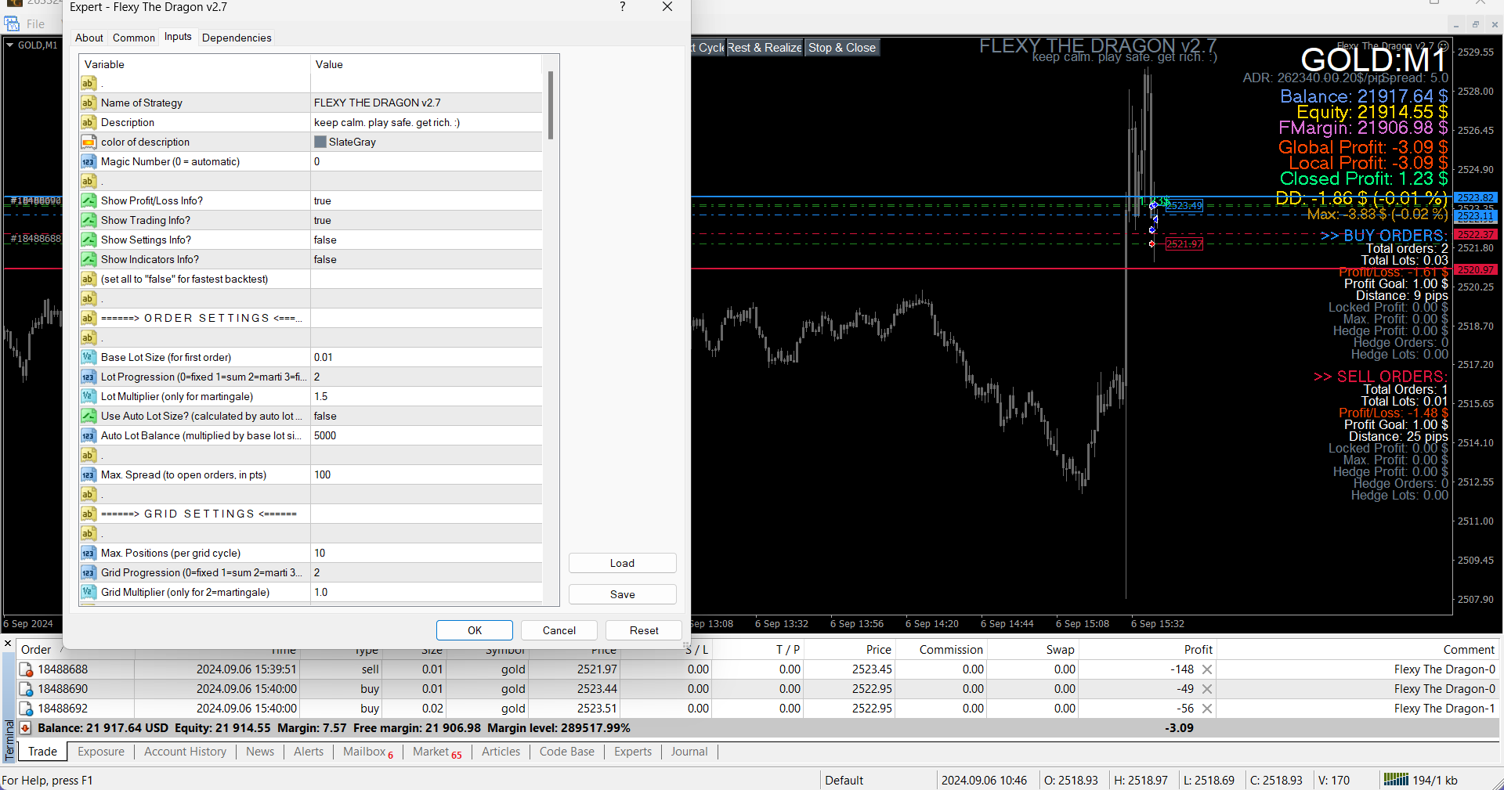Open Lot Progression value selector
The height and width of the screenshot is (790, 1504).
(x=426, y=377)
